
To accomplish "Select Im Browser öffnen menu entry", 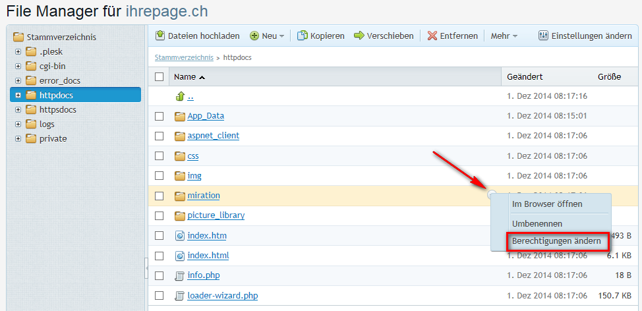I will 547,204.
